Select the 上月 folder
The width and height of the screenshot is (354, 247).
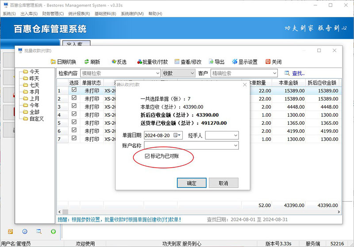tap(31, 98)
